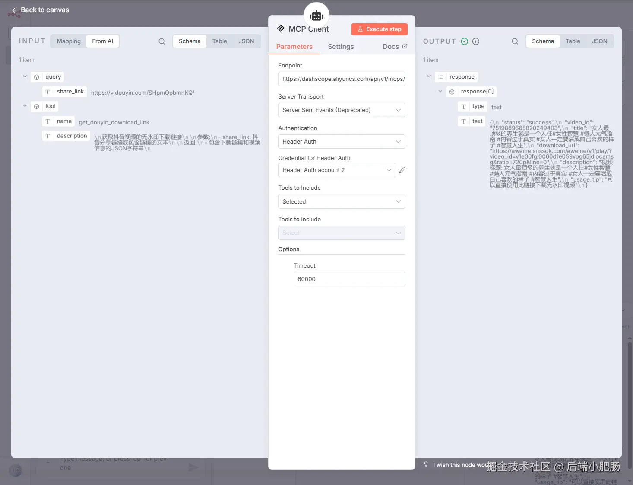The image size is (633, 485).
Task: Click the Endpoint URL input field
Action: click(x=342, y=79)
